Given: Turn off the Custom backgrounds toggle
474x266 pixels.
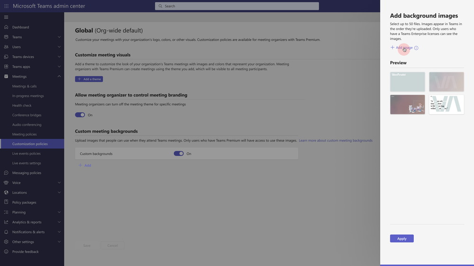Looking at the screenshot, I should [179, 153].
